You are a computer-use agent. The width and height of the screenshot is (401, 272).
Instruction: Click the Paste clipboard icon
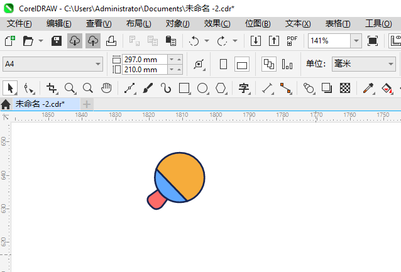coord(171,41)
